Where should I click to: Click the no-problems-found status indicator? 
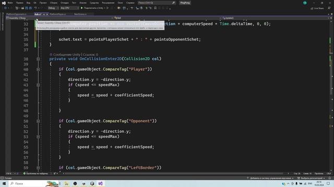[35, 173]
